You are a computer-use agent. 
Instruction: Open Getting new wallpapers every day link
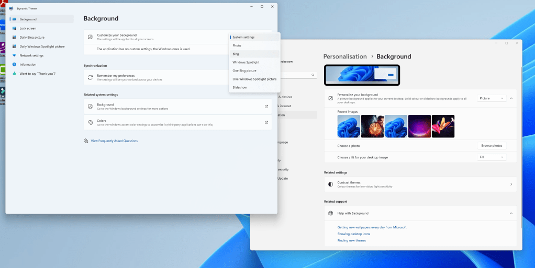click(x=372, y=227)
